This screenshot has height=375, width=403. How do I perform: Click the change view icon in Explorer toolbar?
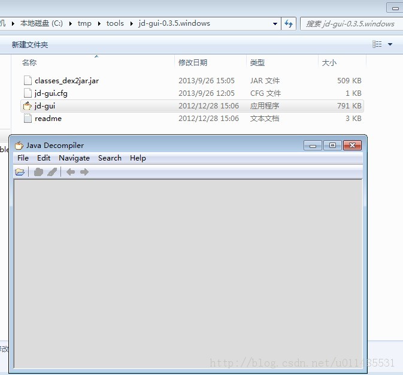tap(377, 44)
